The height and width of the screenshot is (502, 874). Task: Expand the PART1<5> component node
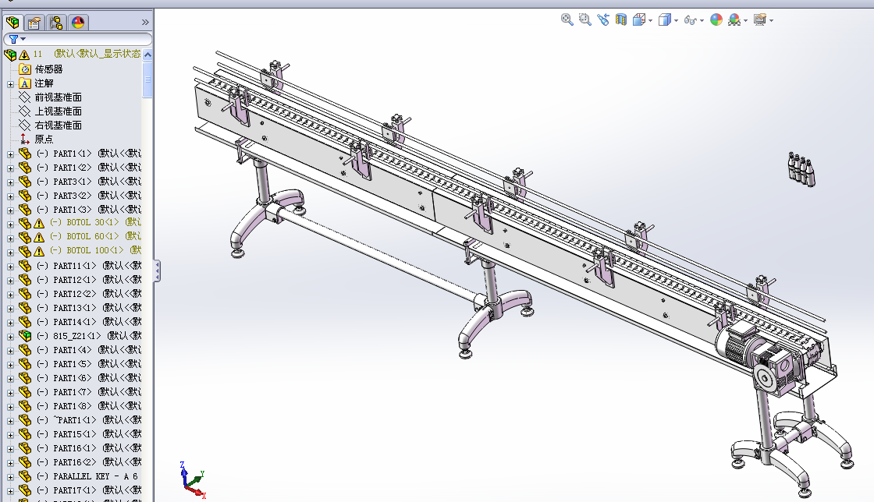click(10, 365)
